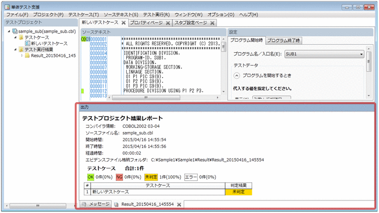Close the Result_20150416_145554 output tab
379x213 pixels.
pos(179,204)
